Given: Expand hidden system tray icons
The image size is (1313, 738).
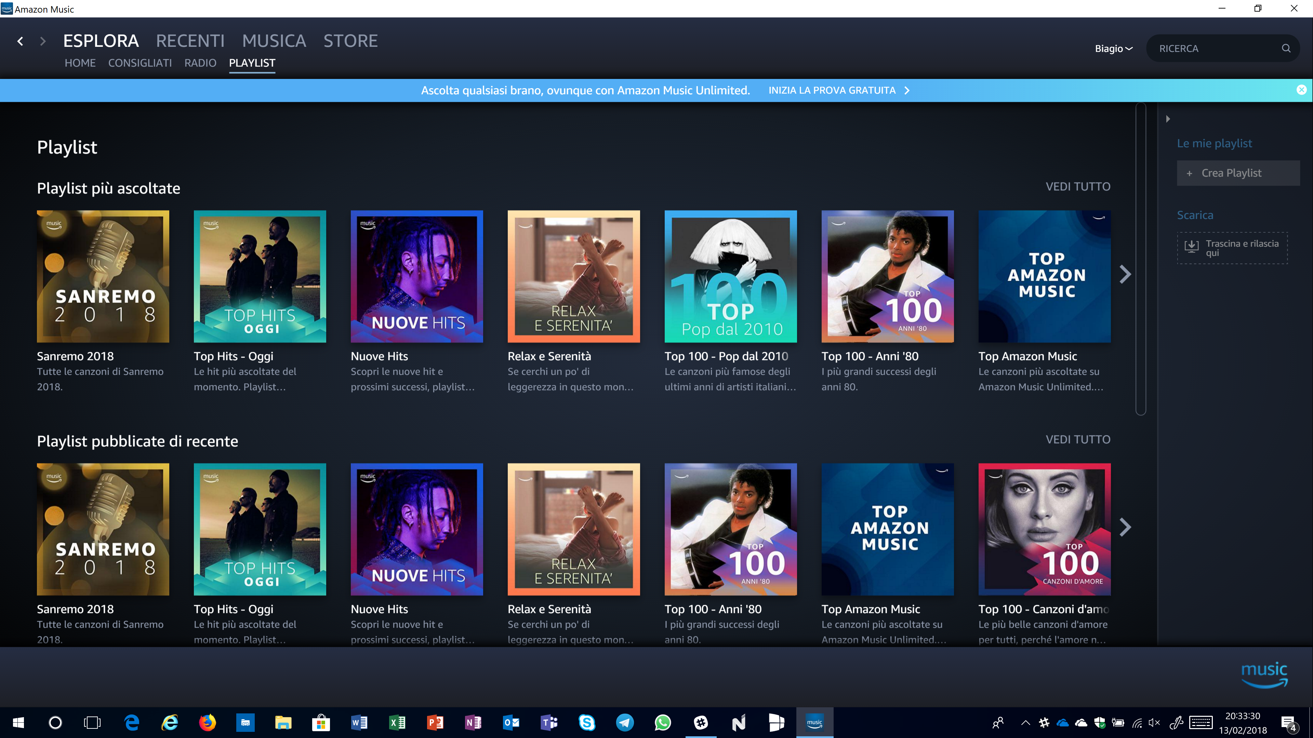Looking at the screenshot, I should (1026, 722).
